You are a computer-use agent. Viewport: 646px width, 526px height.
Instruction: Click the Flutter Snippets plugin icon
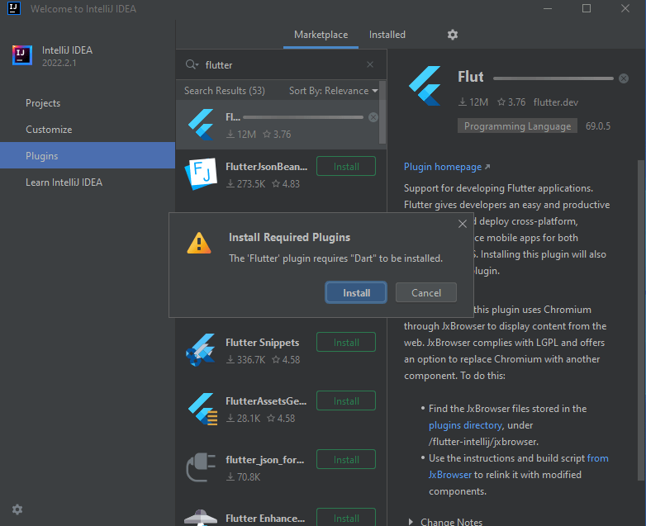[x=201, y=350]
